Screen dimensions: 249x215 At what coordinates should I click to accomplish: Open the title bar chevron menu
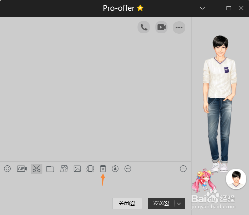(202, 8)
